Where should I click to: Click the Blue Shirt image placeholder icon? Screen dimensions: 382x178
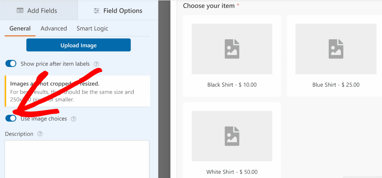tap(336, 49)
